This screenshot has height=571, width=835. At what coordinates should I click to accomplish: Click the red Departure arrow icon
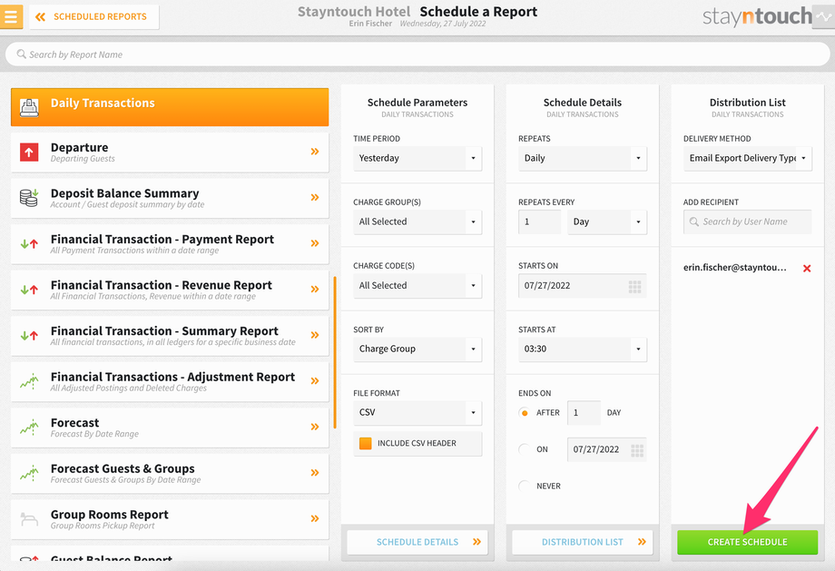point(29,153)
